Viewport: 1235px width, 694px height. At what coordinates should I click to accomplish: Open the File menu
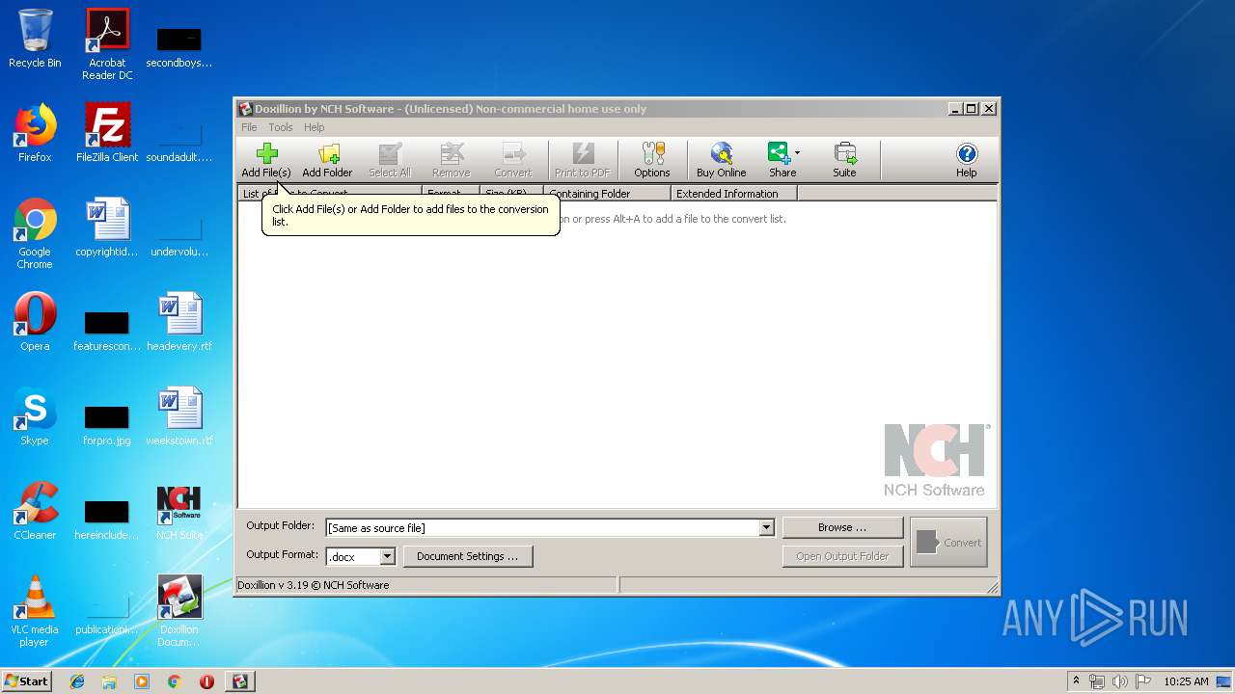click(249, 127)
